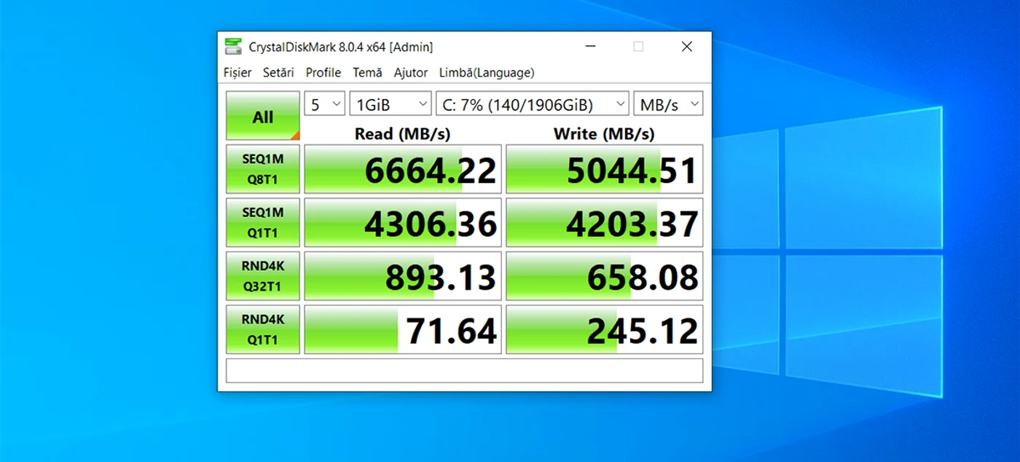Screen dimensions: 1020x462
Task: Run the RND4K Q1T1 test
Action: 263,329
